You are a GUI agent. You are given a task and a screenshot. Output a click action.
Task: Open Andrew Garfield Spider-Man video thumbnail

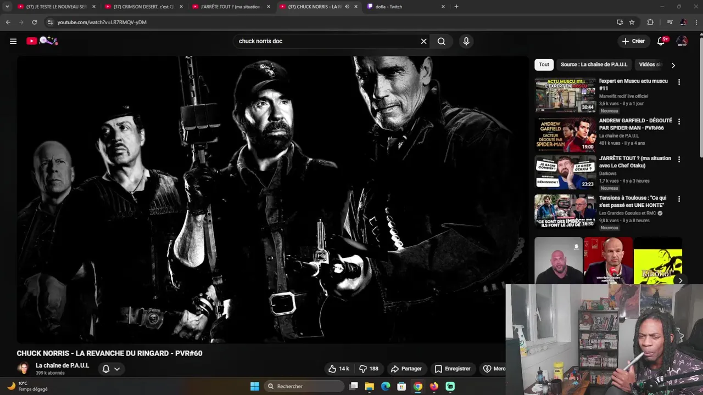[565, 134]
